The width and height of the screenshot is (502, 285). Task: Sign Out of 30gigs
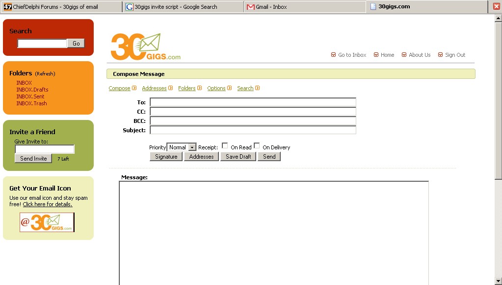(455, 55)
